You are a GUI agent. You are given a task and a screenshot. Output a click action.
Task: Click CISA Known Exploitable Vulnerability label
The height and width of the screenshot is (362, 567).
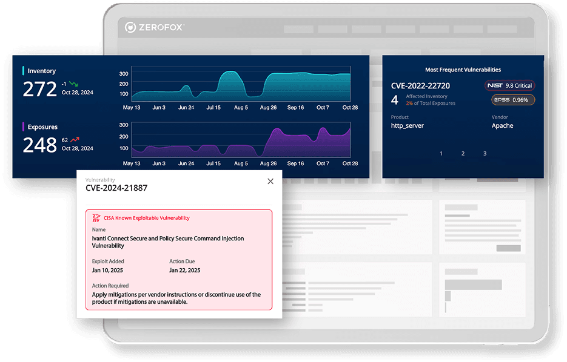point(147,218)
